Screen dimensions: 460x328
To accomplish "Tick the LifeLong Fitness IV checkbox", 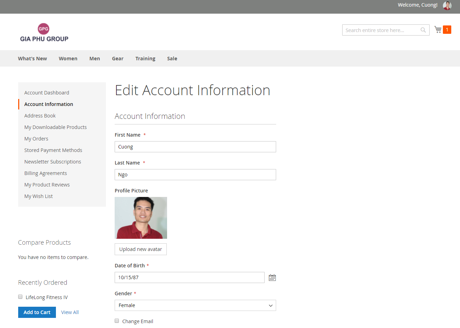I will click(x=20, y=297).
